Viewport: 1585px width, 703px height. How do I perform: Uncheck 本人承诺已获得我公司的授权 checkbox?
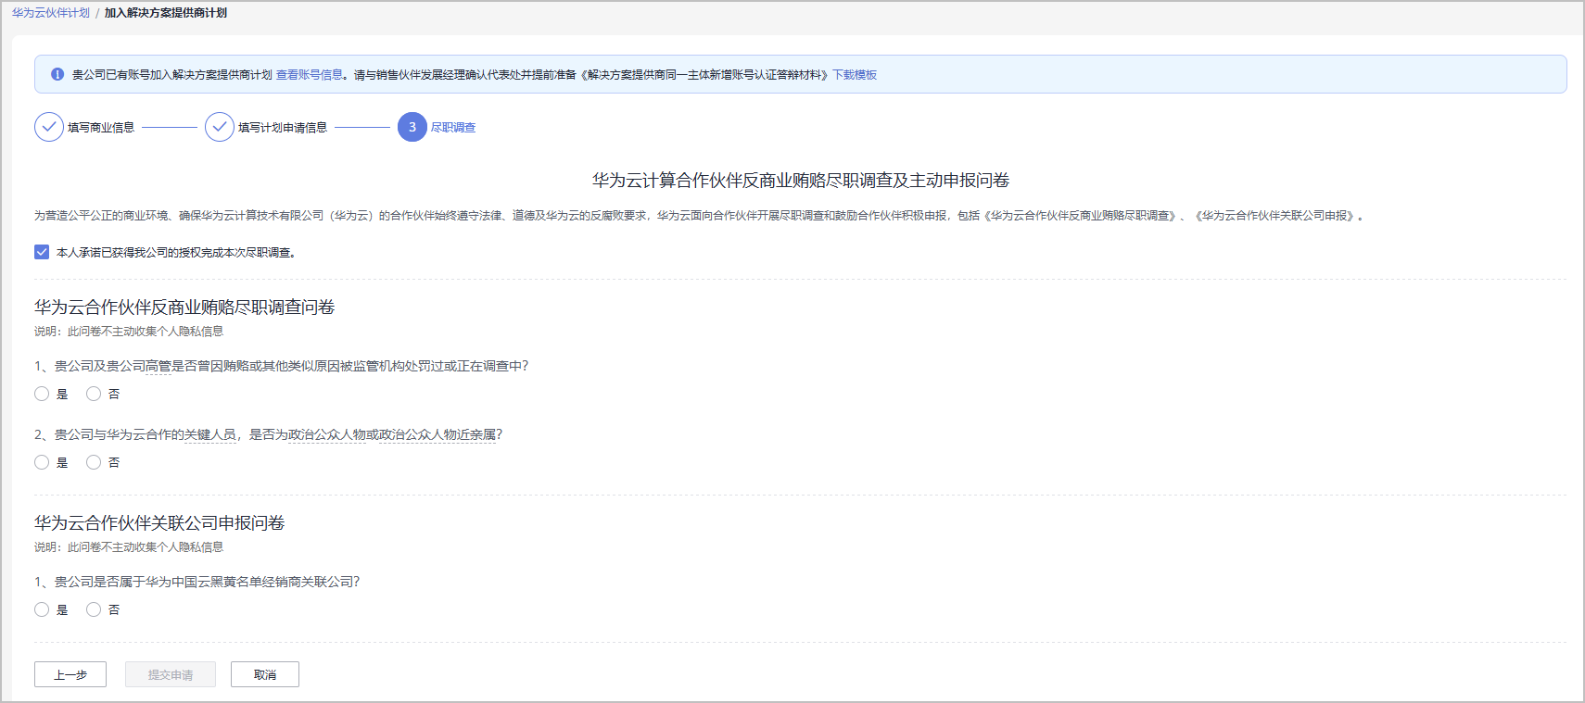[42, 252]
